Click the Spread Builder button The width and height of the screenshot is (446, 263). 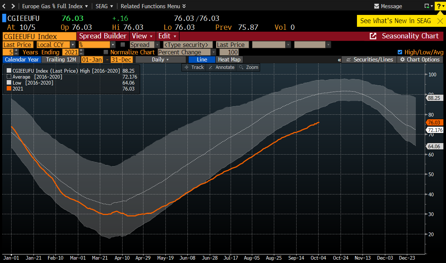(102, 36)
